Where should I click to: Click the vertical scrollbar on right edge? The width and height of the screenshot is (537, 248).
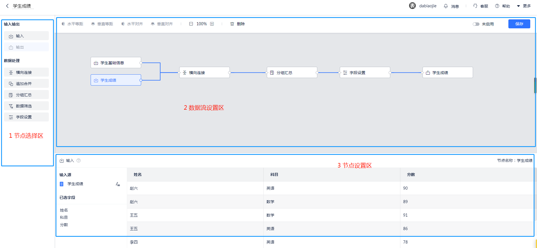coord(535,86)
